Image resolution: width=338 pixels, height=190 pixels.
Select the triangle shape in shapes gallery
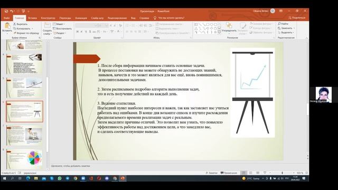pyautogui.click(x=196, y=28)
